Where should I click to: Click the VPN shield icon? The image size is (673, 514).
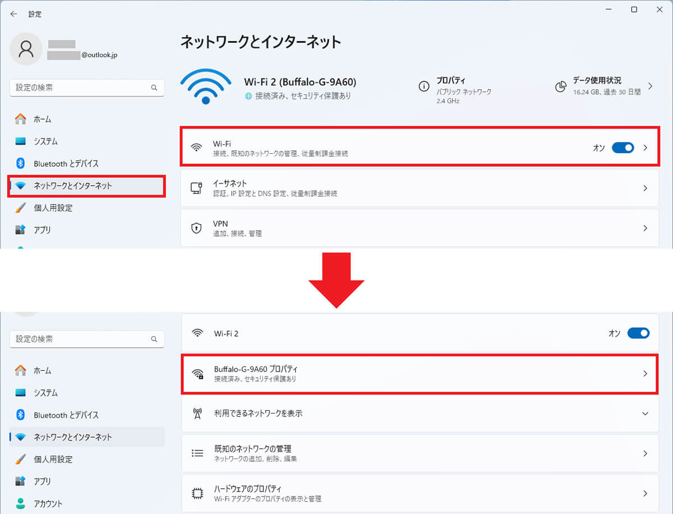[x=196, y=228]
